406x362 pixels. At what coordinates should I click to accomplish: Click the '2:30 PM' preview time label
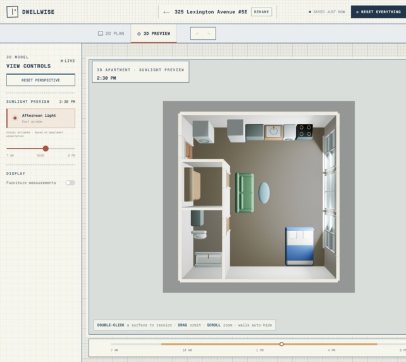[x=106, y=78]
